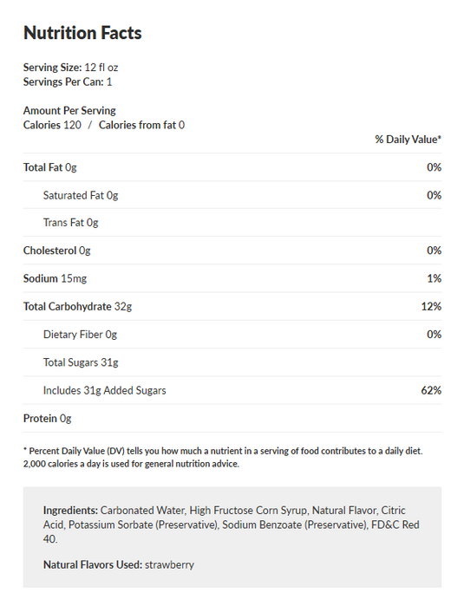Select the Serving Size 12 fl oz text
This screenshot has height=606, width=464.
pos(71,68)
